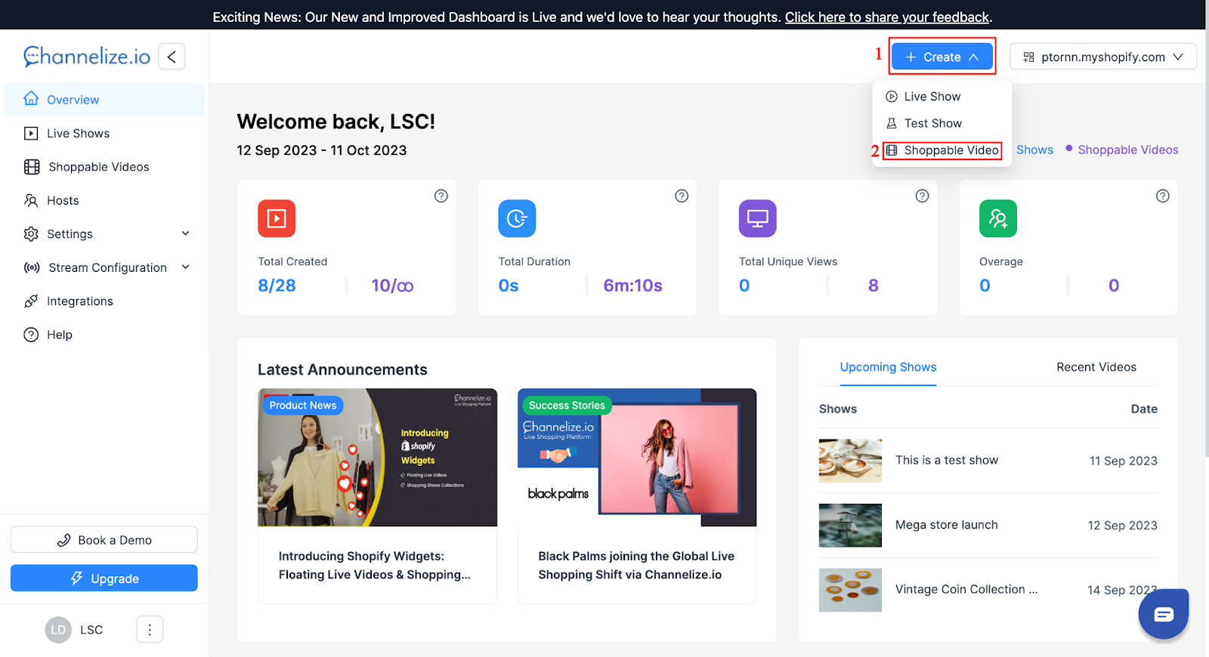Open the chat support bubble

coord(1164,614)
